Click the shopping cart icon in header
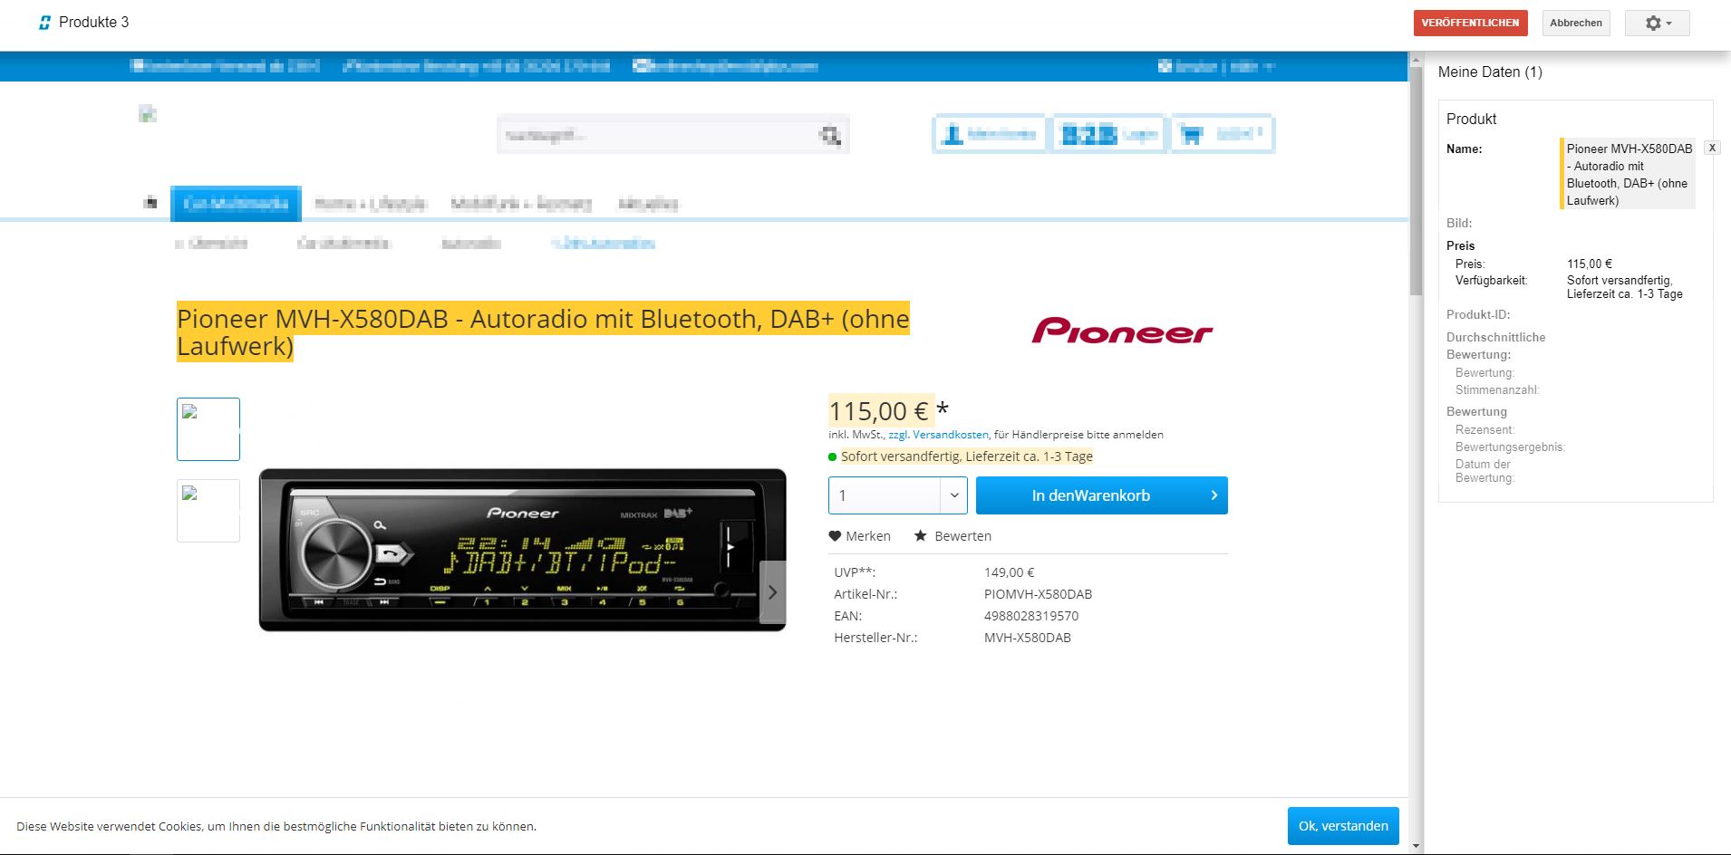This screenshot has width=1731, height=855. 1191,135
